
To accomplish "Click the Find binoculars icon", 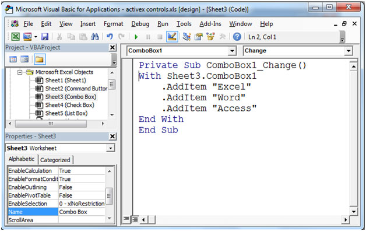I will click(x=95, y=37).
